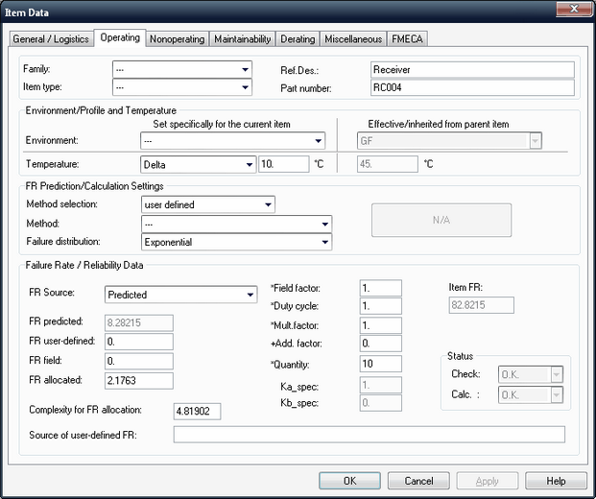
Task: Open the Nonoperating tab
Action: click(175, 39)
